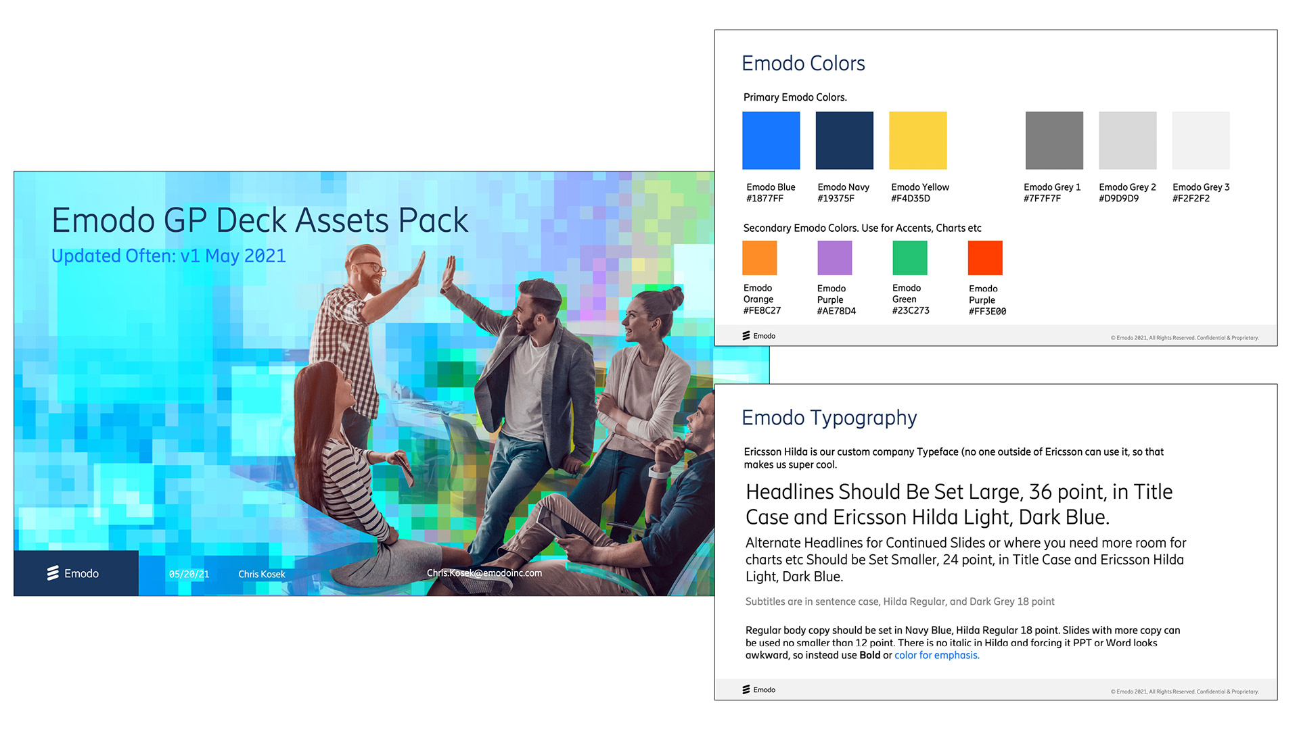Click the Emodo Typography slide title
This screenshot has height=730, width=1299.
point(829,418)
